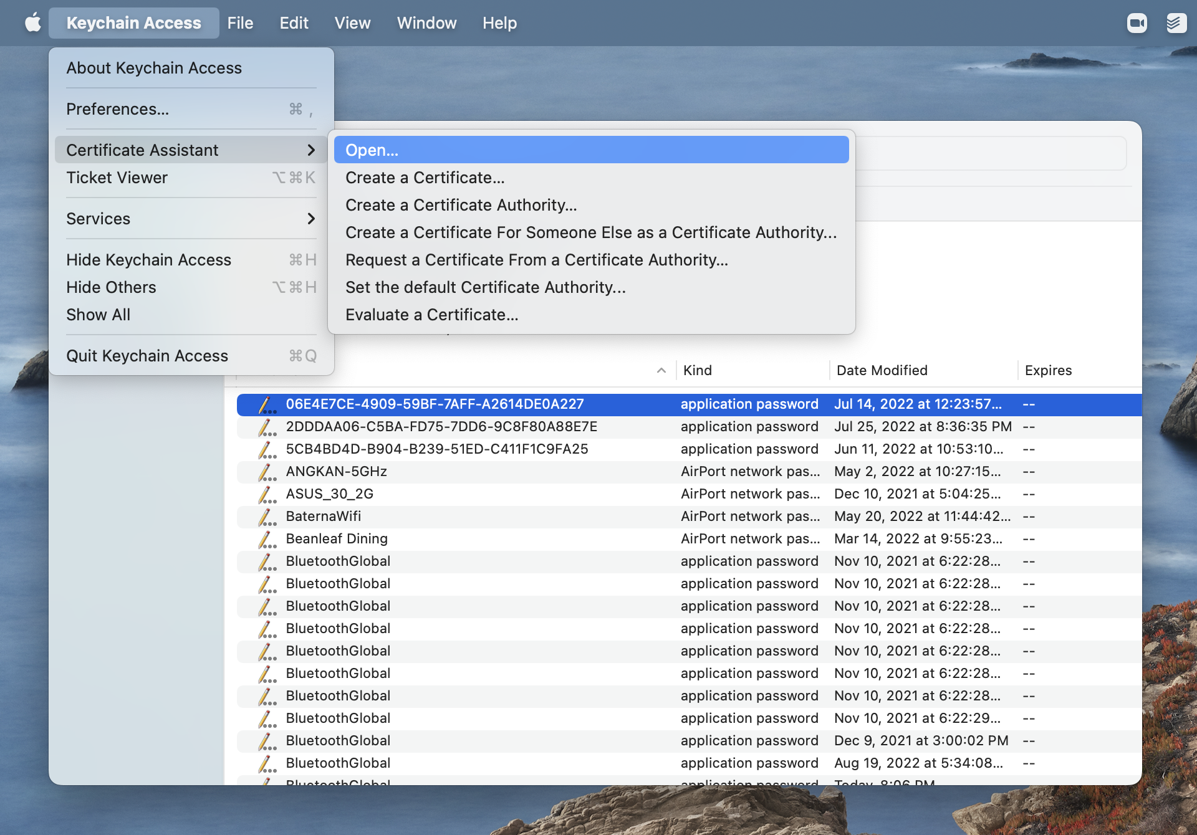Click key icon beside ASUS_30_2G
1197x835 pixels.
[267, 494]
